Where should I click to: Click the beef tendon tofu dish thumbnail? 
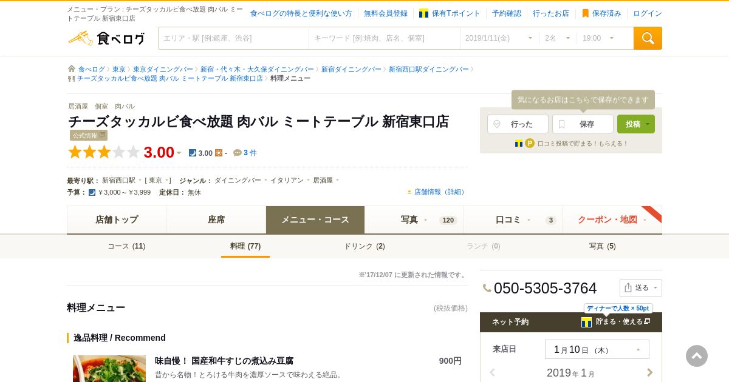click(109, 369)
